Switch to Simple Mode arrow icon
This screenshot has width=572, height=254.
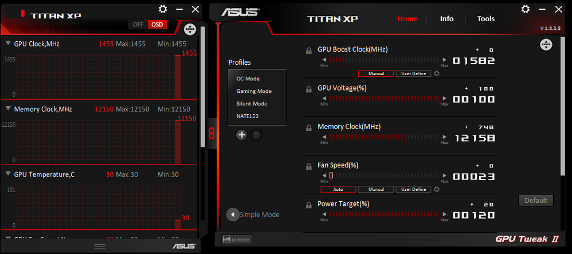[x=233, y=214]
